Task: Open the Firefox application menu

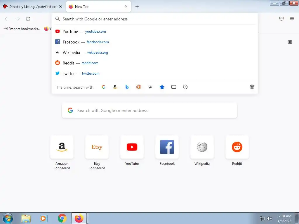Action: [292, 19]
